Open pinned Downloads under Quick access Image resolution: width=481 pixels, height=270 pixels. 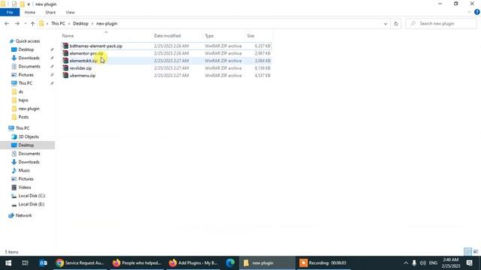(29, 58)
